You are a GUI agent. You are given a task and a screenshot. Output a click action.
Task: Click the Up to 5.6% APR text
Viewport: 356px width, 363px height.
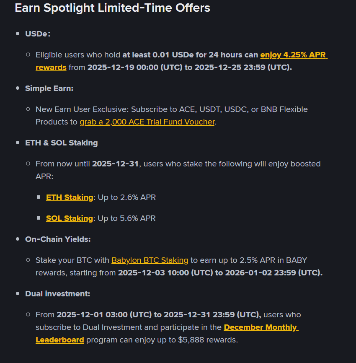click(x=127, y=218)
